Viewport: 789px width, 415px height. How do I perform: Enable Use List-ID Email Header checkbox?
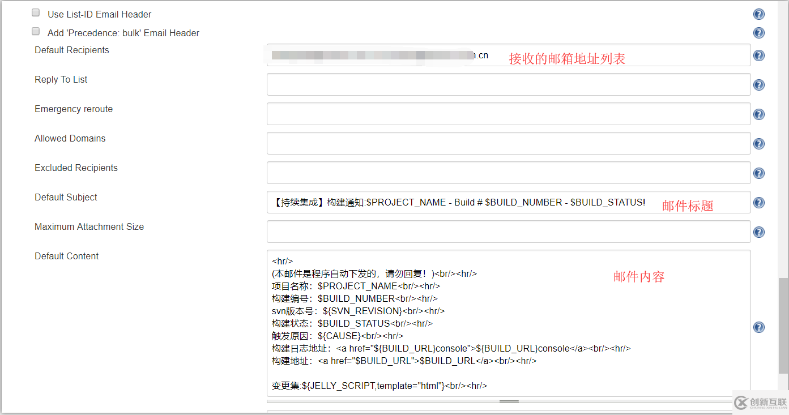click(36, 13)
